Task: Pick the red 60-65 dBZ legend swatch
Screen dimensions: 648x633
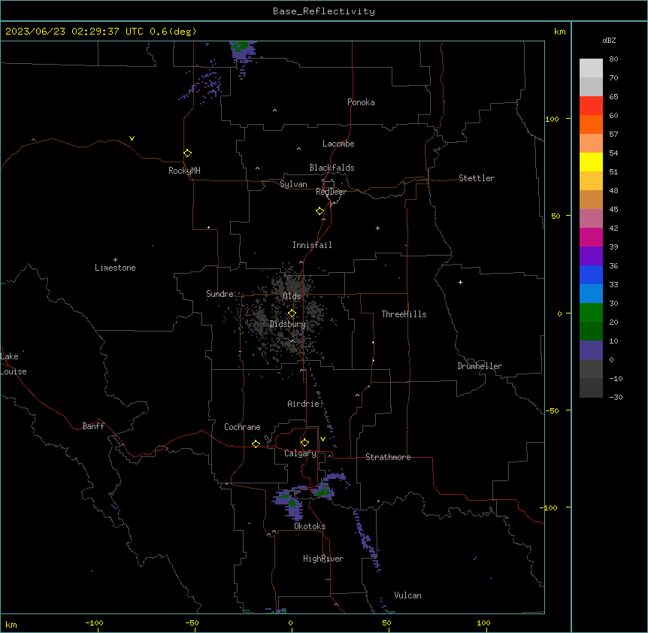Action: [x=591, y=106]
